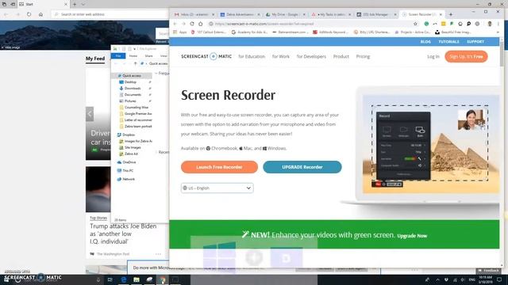Select Desktop in File Explorer sidebar
The image size is (508, 285).
[130, 82]
